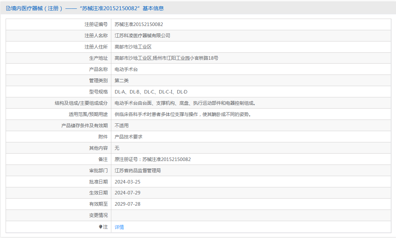The width and height of the screenshot is (396, 238).
Task: Click expiry date 2029-07-28
Action: (x=128, y=204)
